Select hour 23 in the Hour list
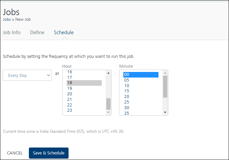The image size is (229, 160). coord(84,110)
